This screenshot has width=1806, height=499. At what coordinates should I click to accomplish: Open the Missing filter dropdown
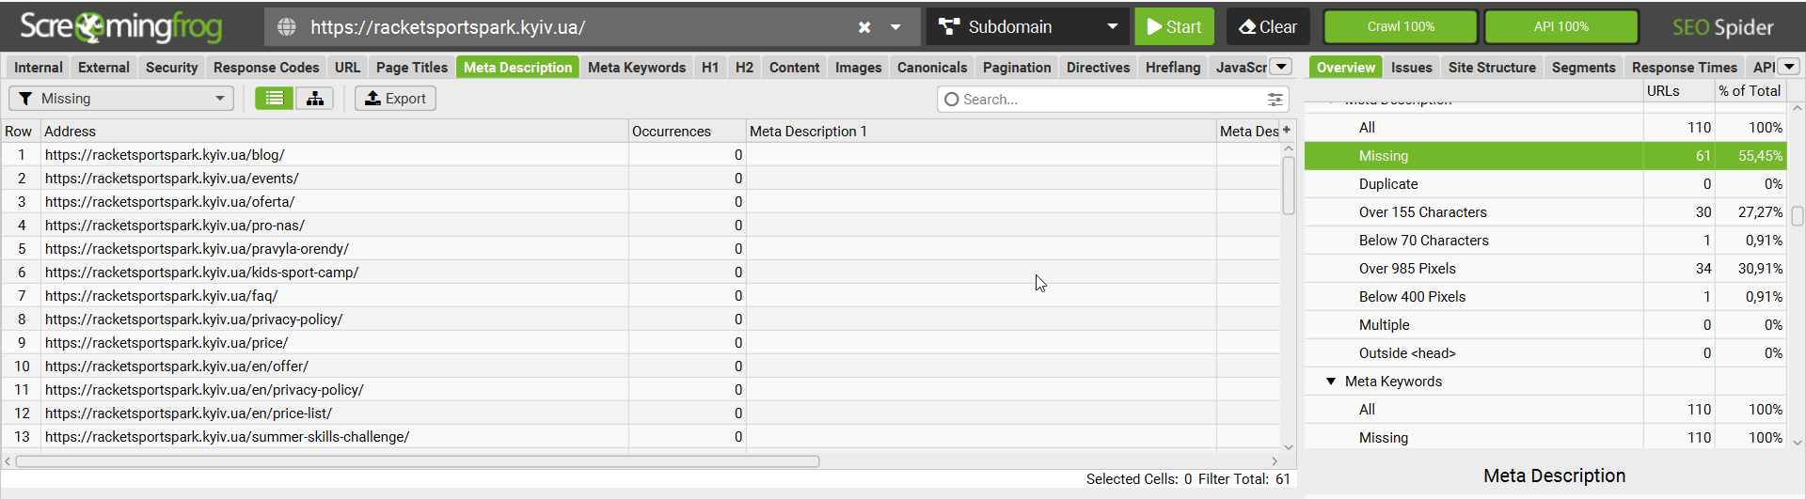click(121, 99)
